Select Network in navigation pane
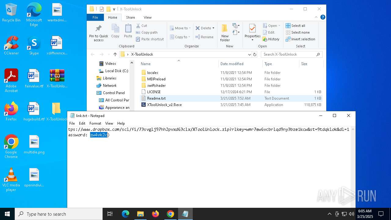This screenshot has height=220, width=391. pyautogui.click(x=107, y=86)
